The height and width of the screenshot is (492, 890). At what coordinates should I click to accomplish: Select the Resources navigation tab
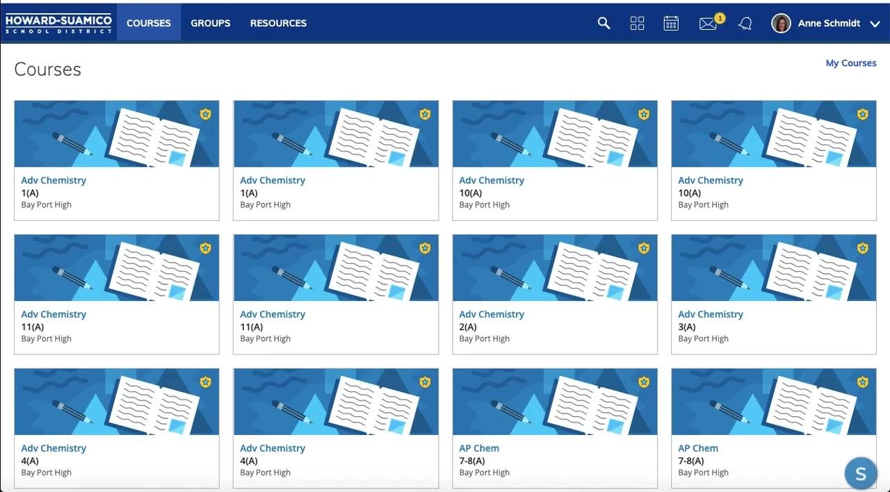[x=278, y=23]
